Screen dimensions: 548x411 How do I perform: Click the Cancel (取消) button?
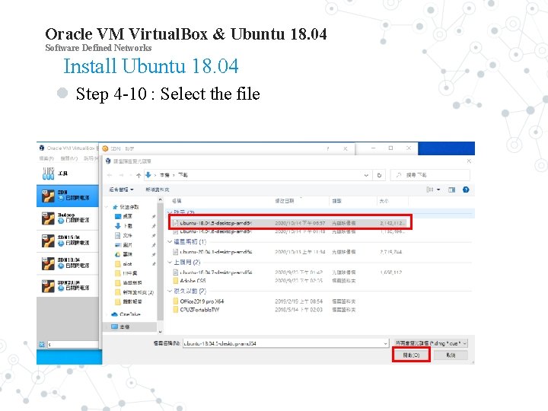(x=451, y=355)
